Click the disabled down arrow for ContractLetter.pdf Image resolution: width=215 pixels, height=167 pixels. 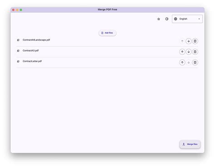point(189,62)
